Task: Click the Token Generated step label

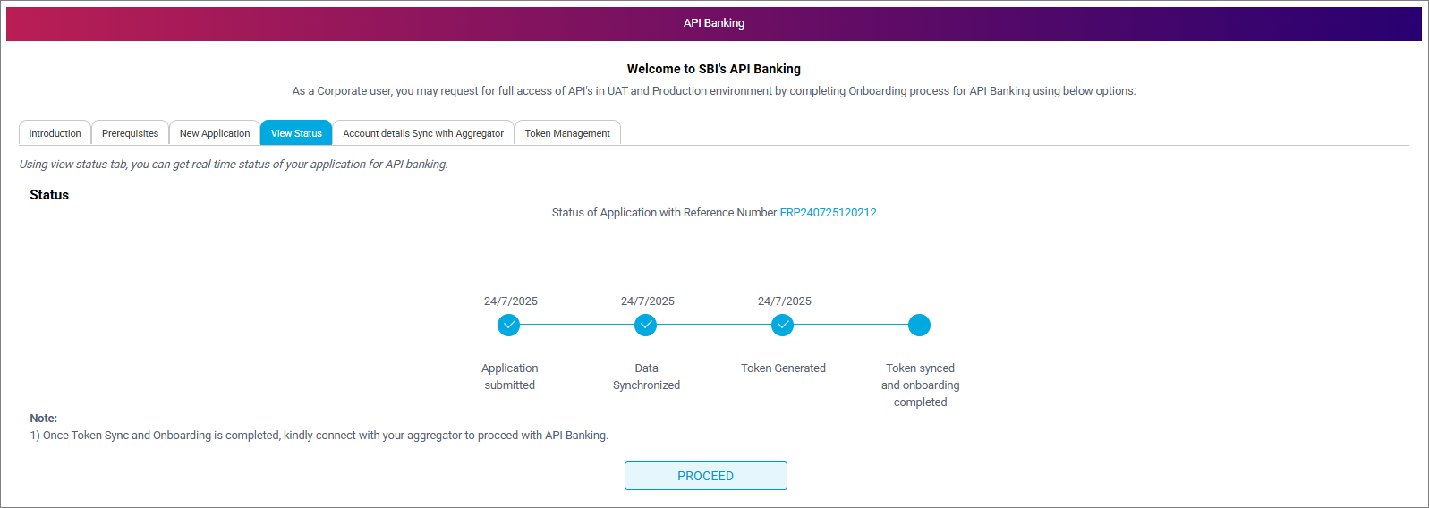Action: click(783, 368)
